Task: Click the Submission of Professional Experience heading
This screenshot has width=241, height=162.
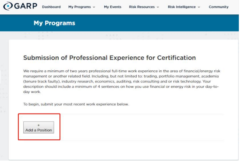Action: (109, 57)
